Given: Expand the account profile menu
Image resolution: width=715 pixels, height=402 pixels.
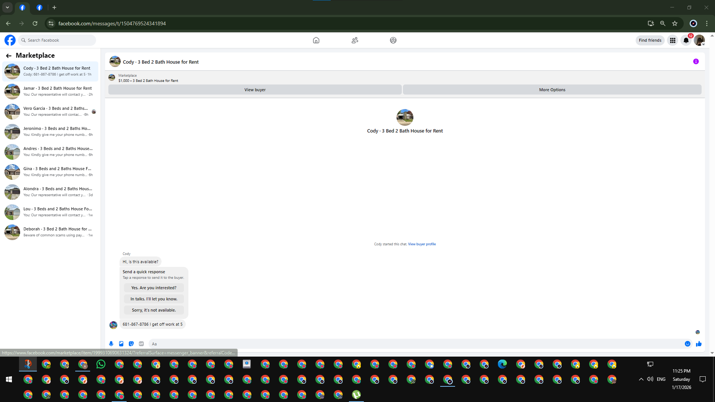Looking at the screenshot, I should 699,40.
